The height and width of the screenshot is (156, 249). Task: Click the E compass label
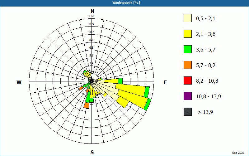165,82
